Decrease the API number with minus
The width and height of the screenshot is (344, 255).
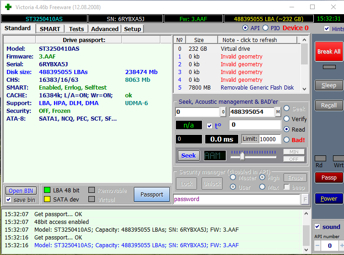tap(317, 245)
